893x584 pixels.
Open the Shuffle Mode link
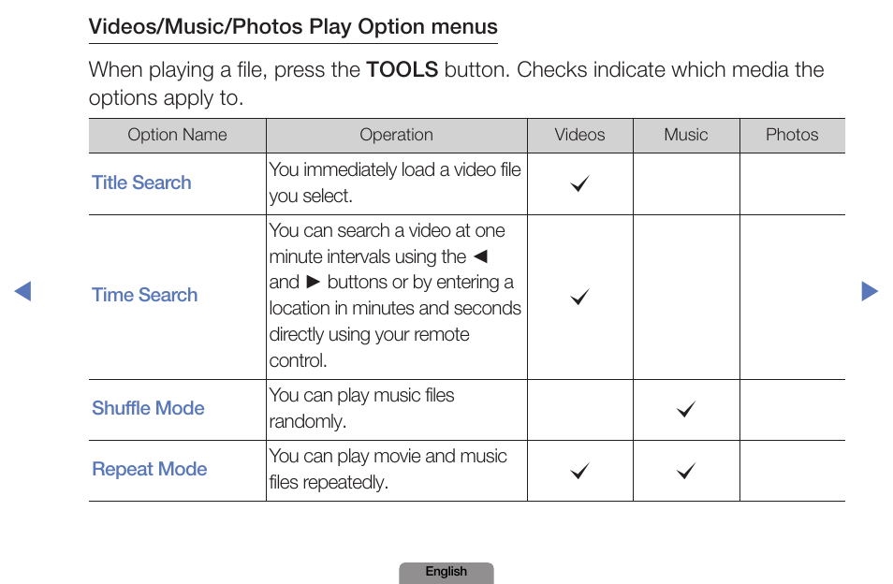pos(148,408)
